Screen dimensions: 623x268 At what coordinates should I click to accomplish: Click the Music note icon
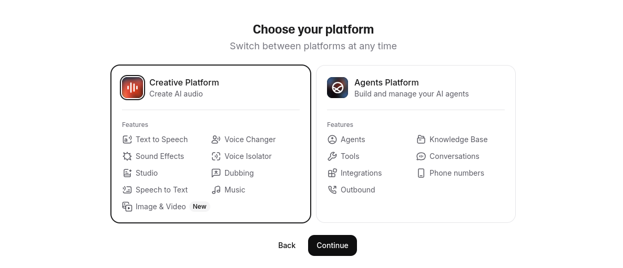click(216, 190)
